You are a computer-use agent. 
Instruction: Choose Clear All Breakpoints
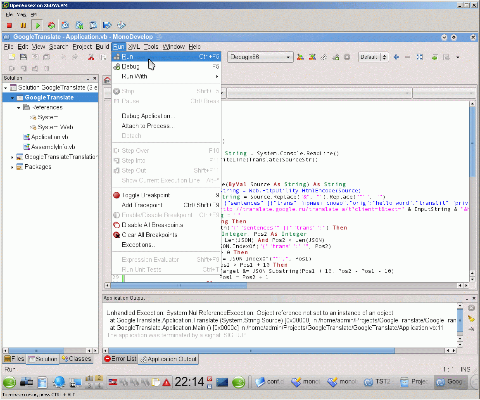pos(166,235)
